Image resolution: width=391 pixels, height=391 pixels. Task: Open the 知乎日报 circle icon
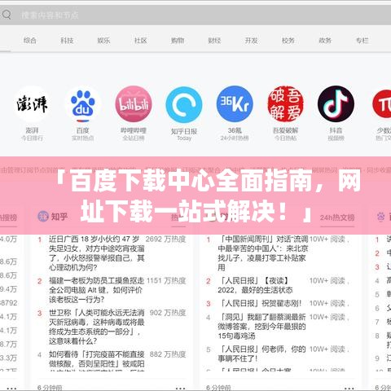[184, 104]
